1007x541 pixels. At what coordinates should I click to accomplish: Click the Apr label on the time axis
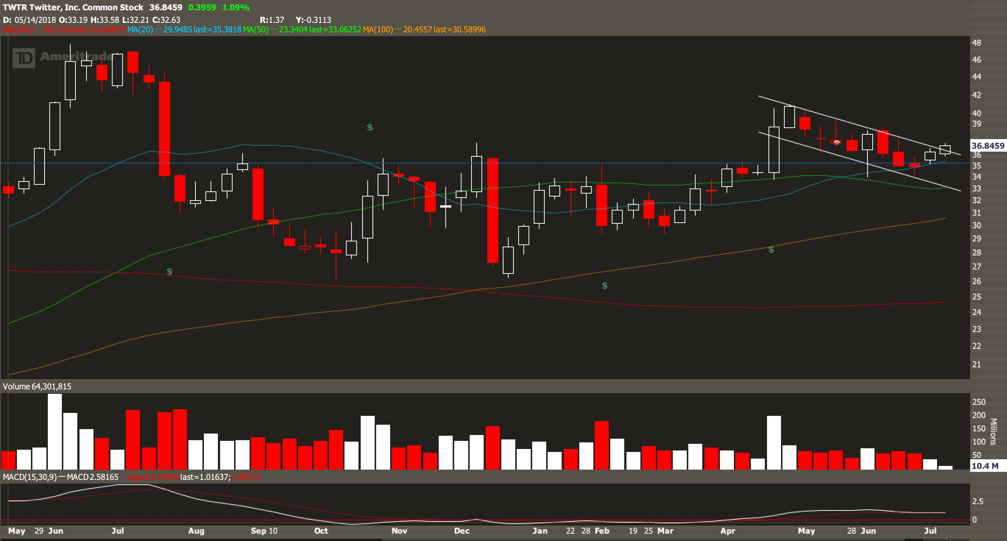728,530
